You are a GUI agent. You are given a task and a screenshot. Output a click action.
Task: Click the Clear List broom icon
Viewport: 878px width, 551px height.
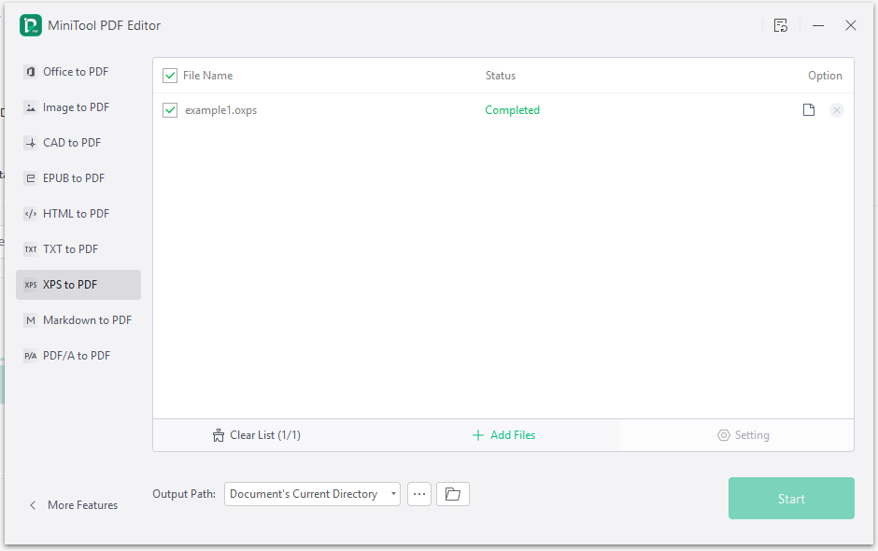tap(219, 435)
